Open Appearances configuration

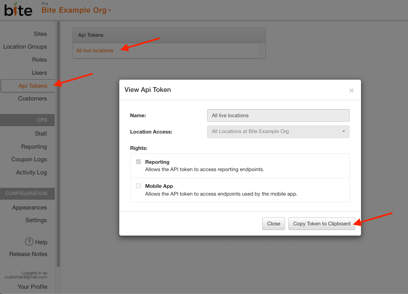point(30,207)
